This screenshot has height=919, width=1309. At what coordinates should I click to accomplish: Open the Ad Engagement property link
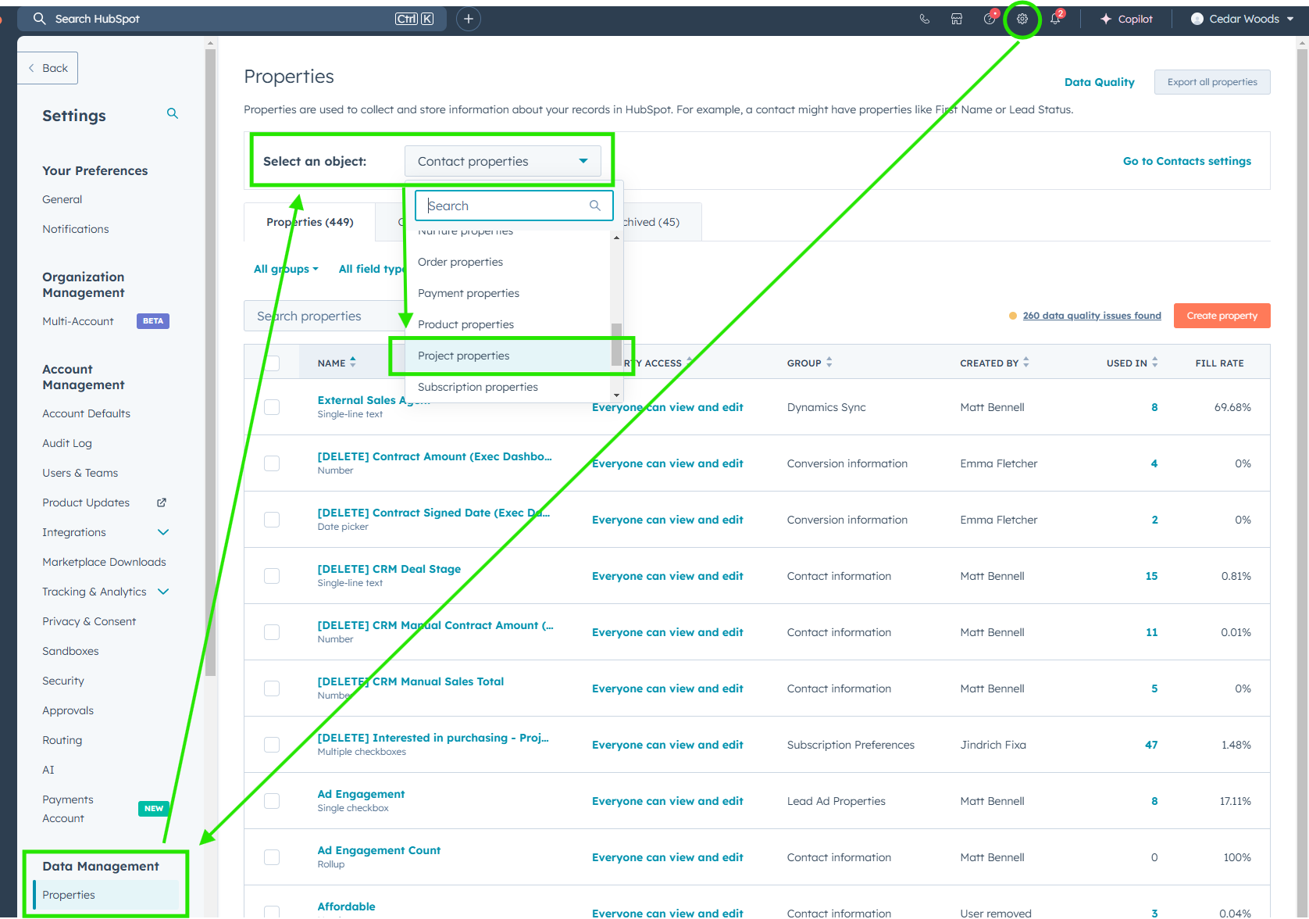click(x=361, y=794)
